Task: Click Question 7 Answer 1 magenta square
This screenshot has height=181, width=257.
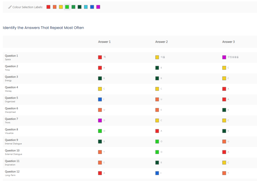Action: coord(100,120)
